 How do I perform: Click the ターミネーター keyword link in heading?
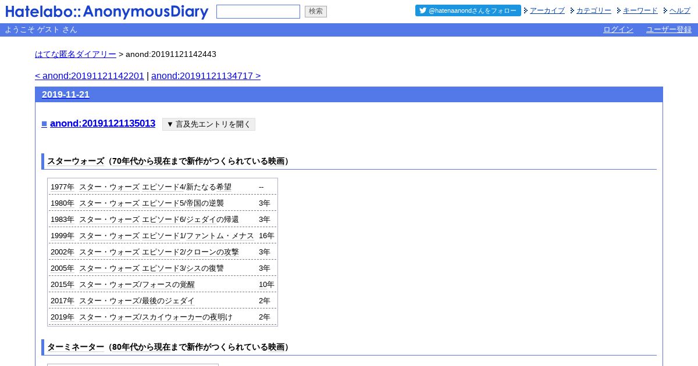click(x=76, y=347)
